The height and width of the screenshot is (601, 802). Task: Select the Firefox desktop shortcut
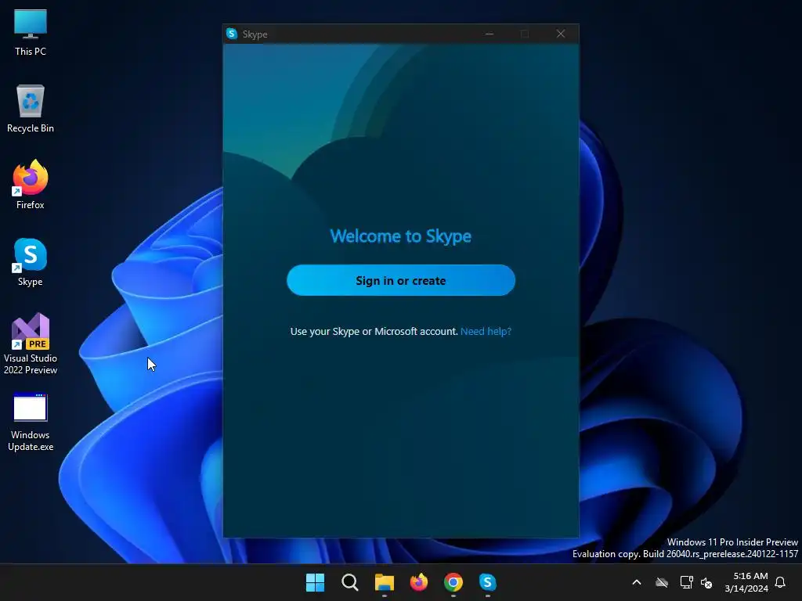coord(31,185)
